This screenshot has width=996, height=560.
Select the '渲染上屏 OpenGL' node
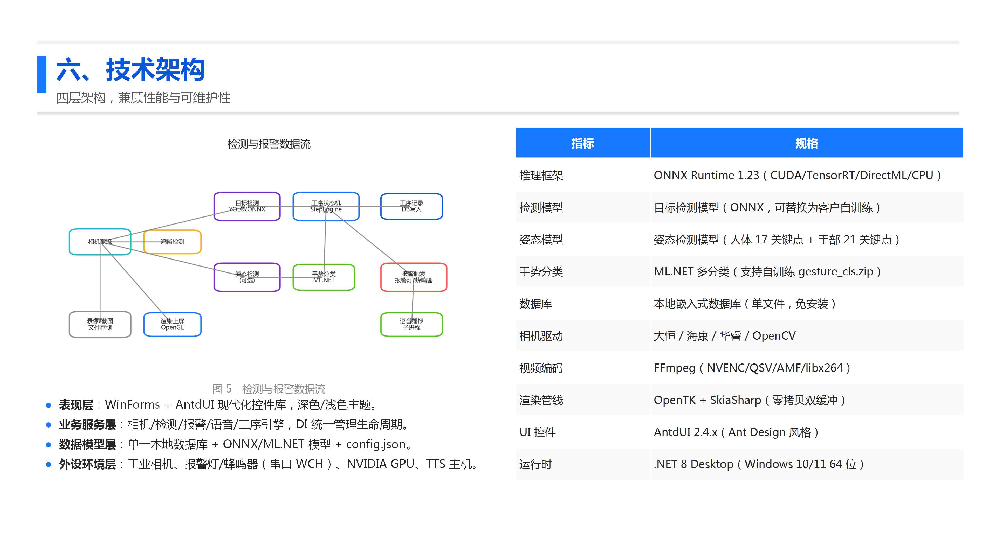coord(173,325)
